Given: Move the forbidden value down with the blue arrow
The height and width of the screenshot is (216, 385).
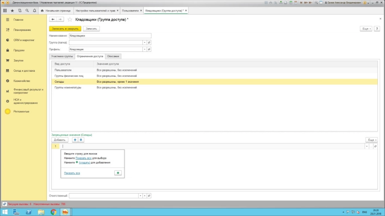Looking at the screenshot, I should tap(81, 140).
